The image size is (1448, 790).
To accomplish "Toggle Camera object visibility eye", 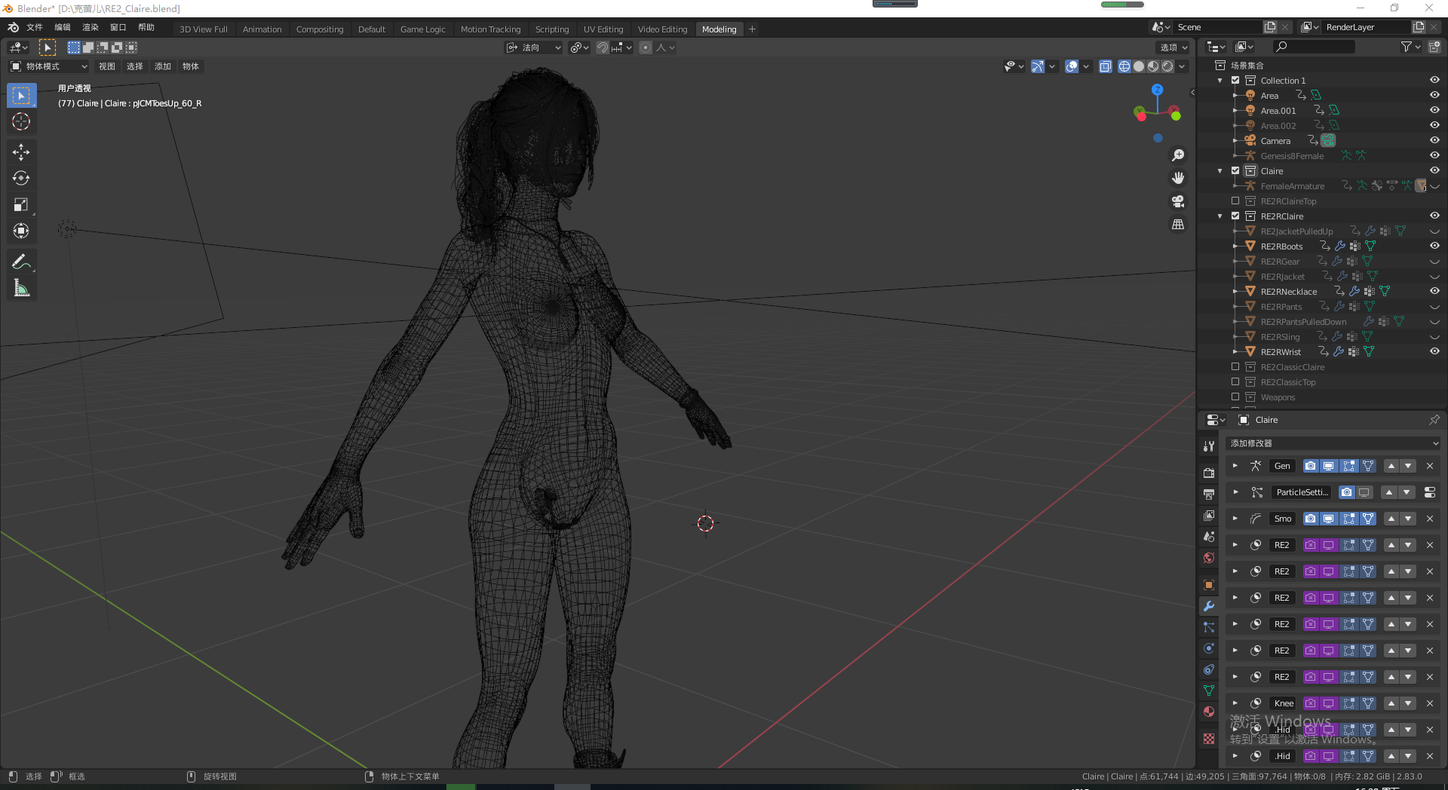I will coord(1434,141).
